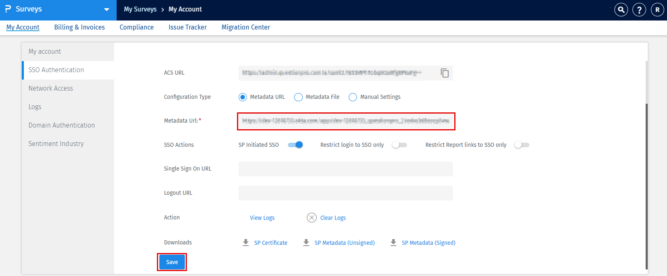The image size is (667, 276).
Task: Select Manual Settings radio button
Action: coord(353,97)
